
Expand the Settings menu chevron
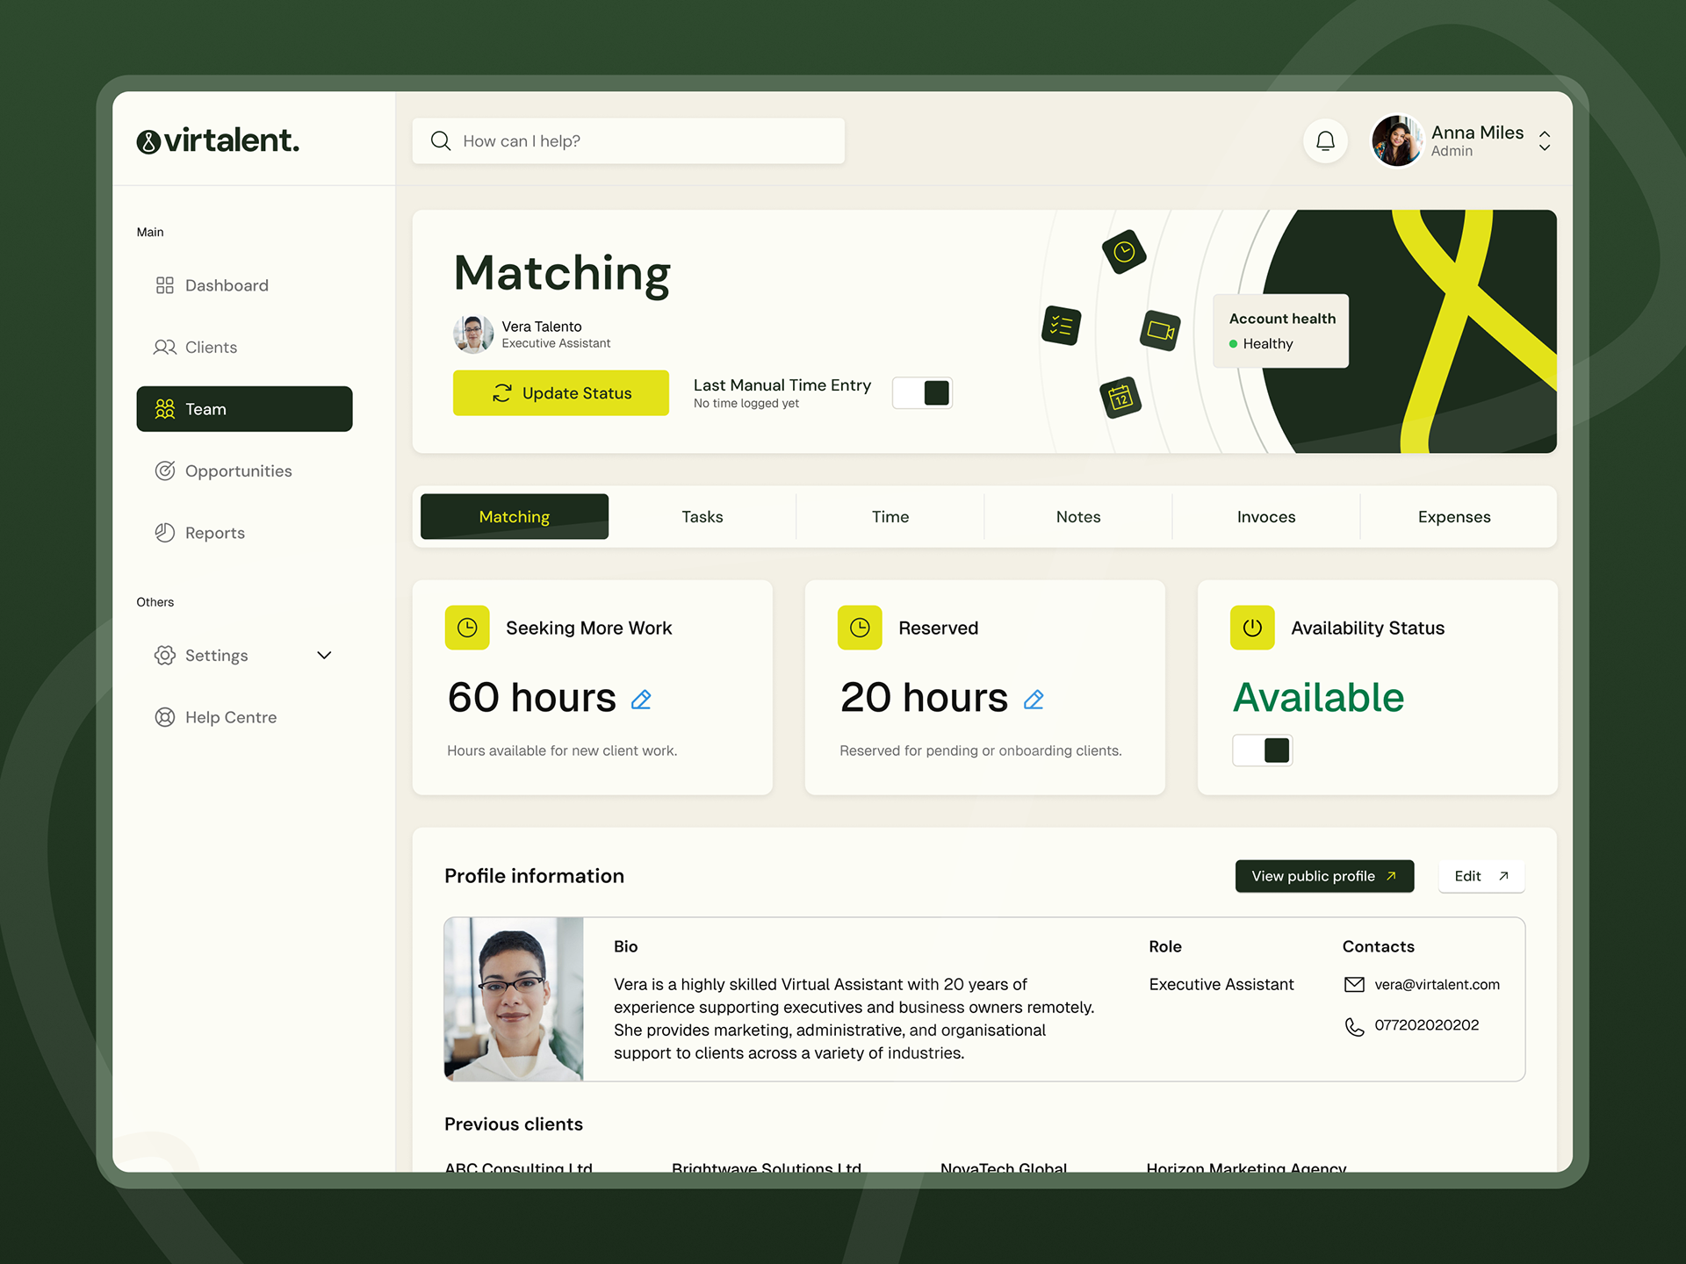click(x=324, y=655)
